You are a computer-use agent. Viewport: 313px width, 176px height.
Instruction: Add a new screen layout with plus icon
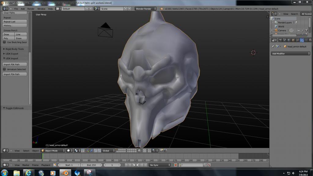tap(87, 9)
